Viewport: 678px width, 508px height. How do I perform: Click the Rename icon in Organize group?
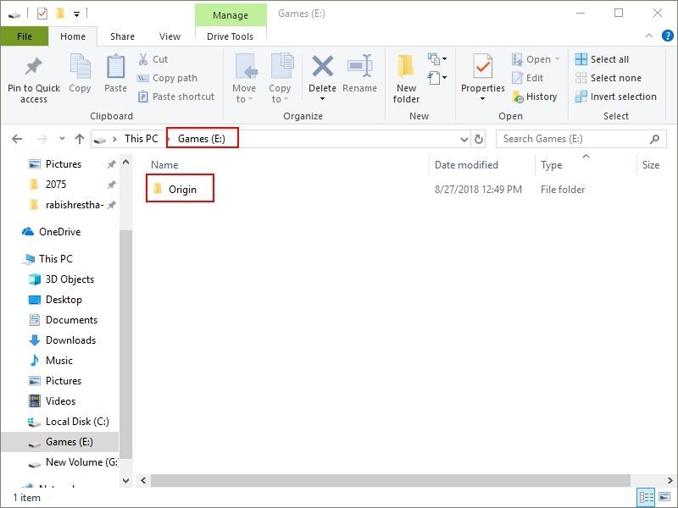point(359,67)
